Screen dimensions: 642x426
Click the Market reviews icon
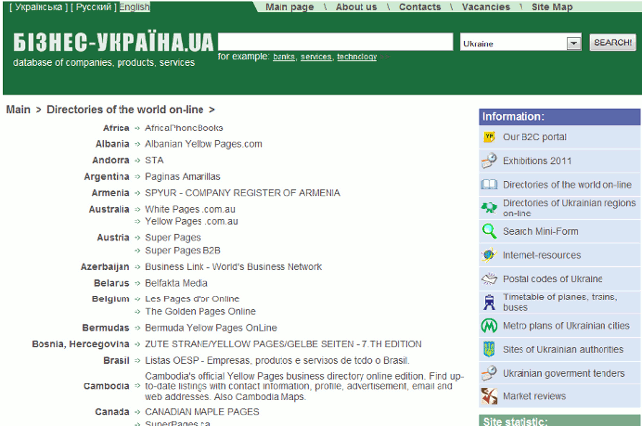[489, 396]
